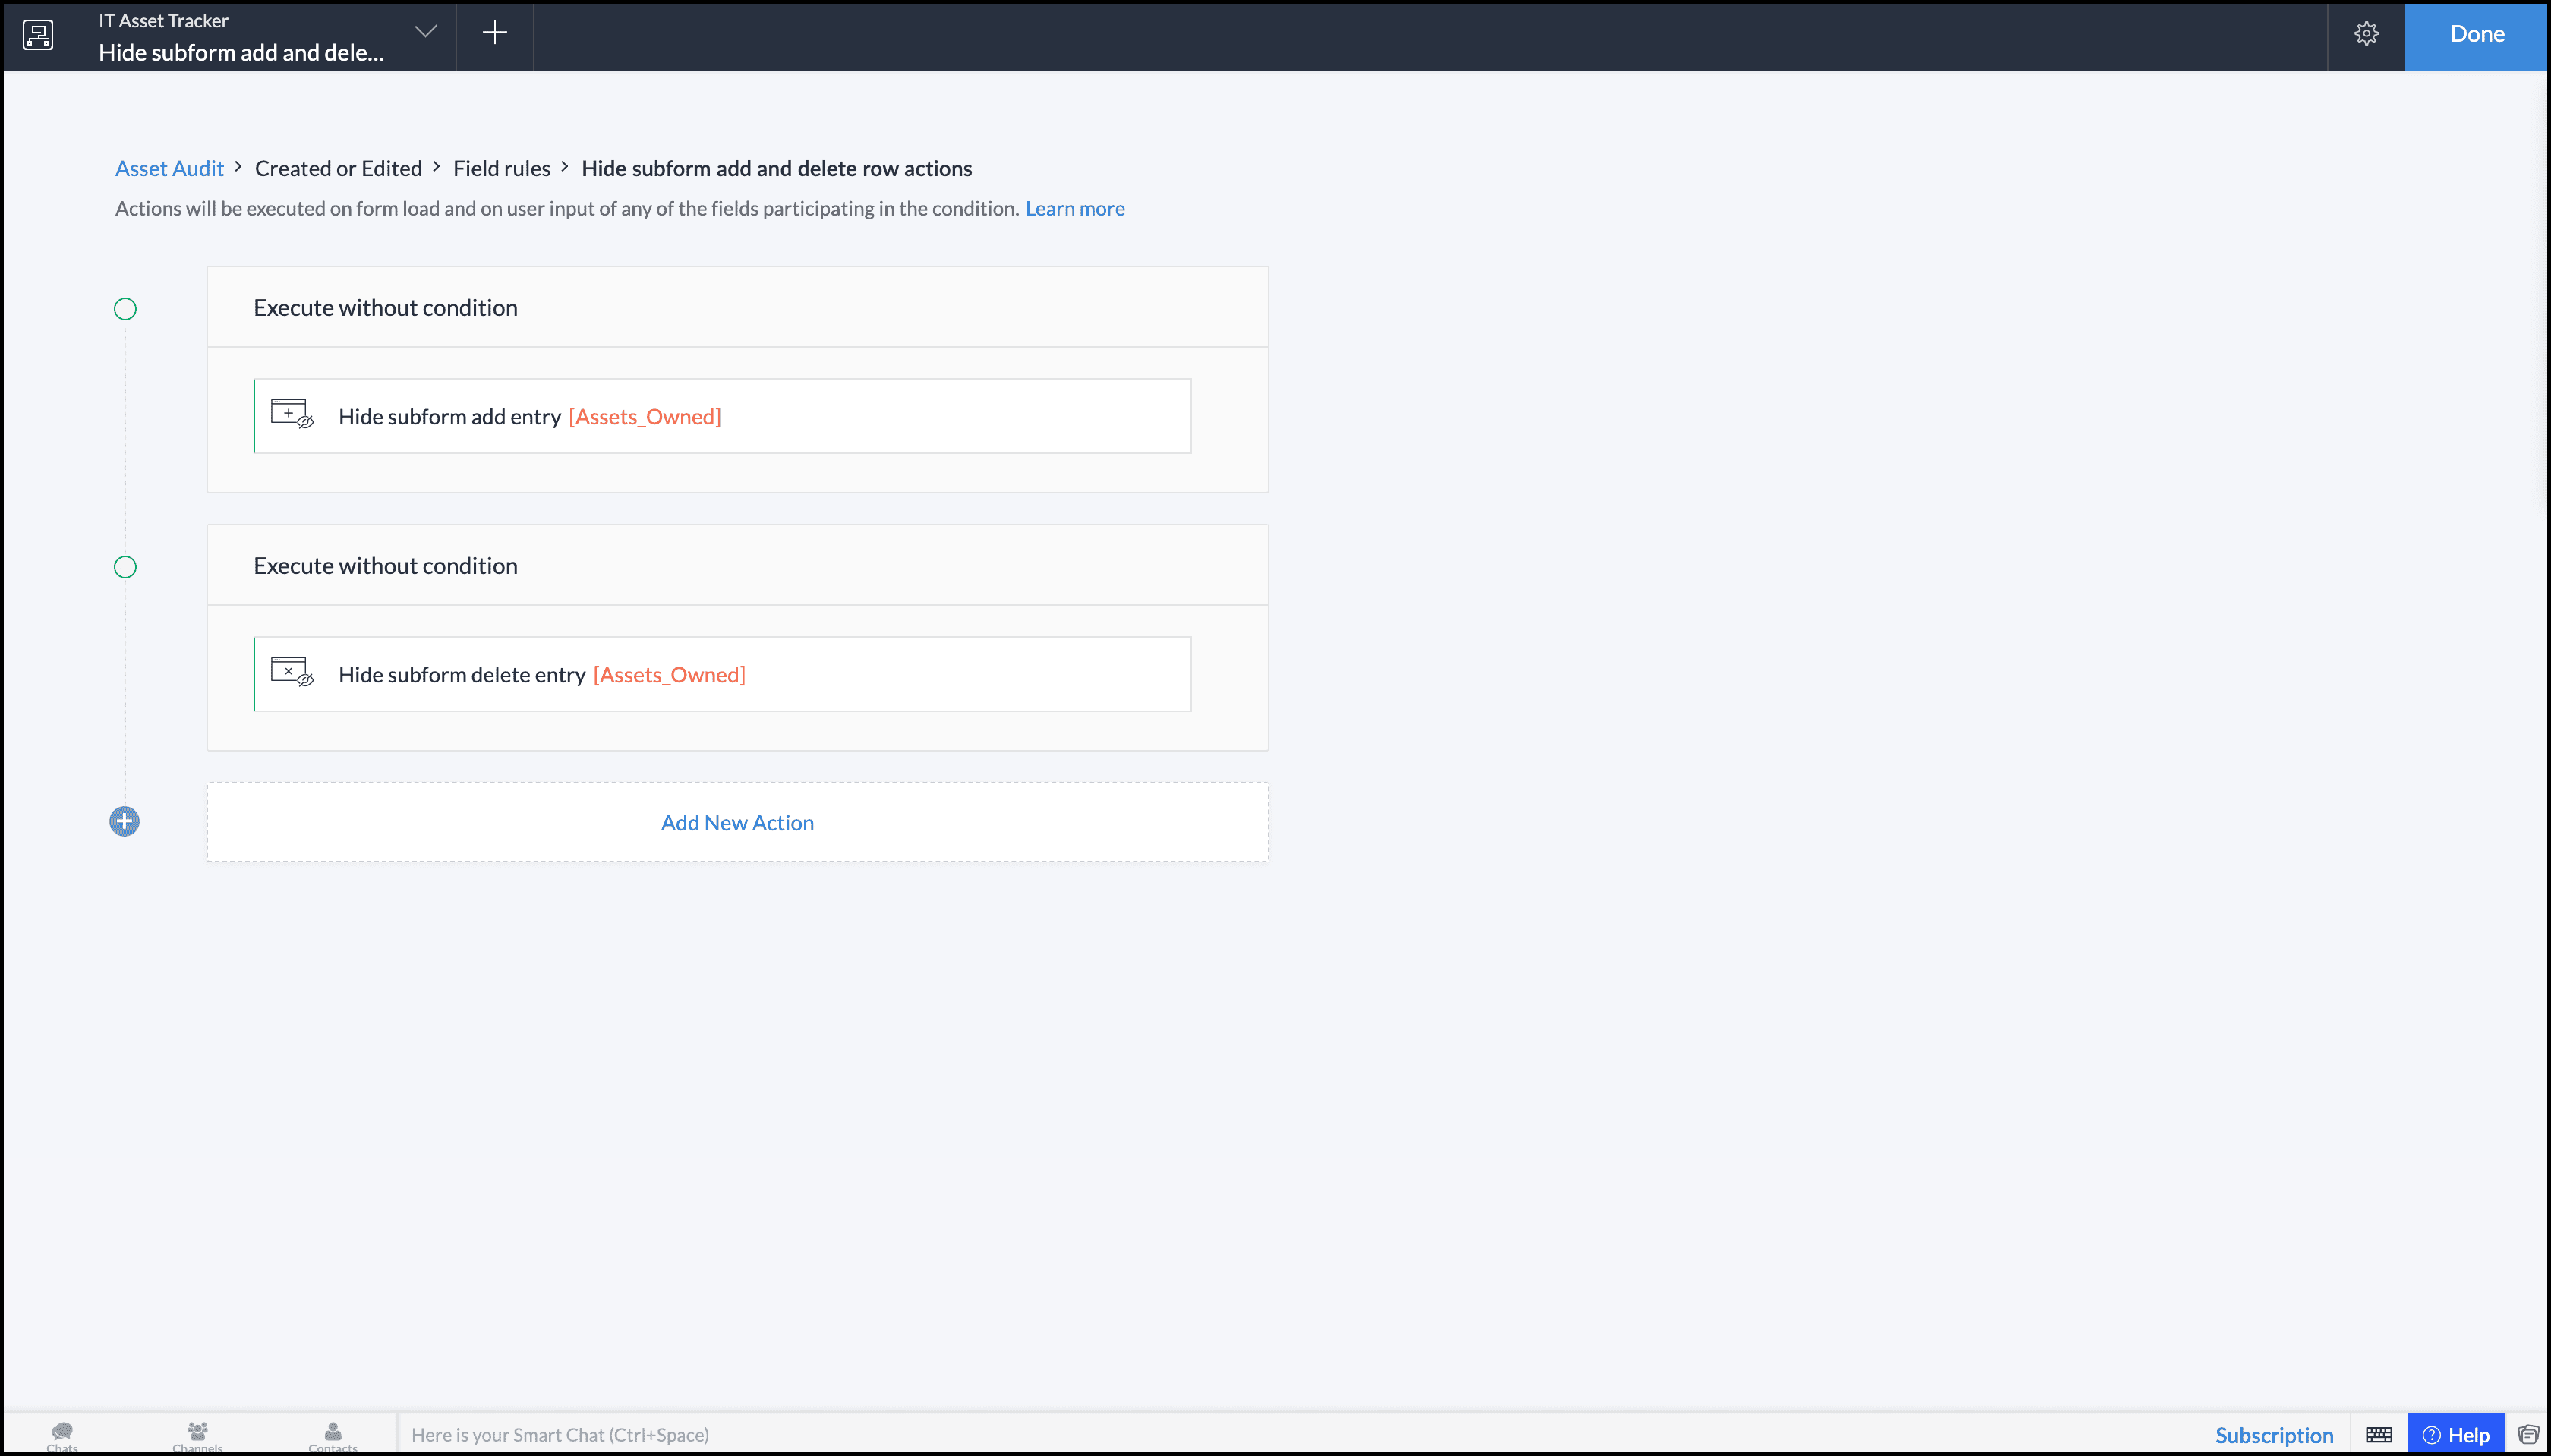Select first Execute without condition circle
Screen dimensions: 2551x1456
[125, 309]
